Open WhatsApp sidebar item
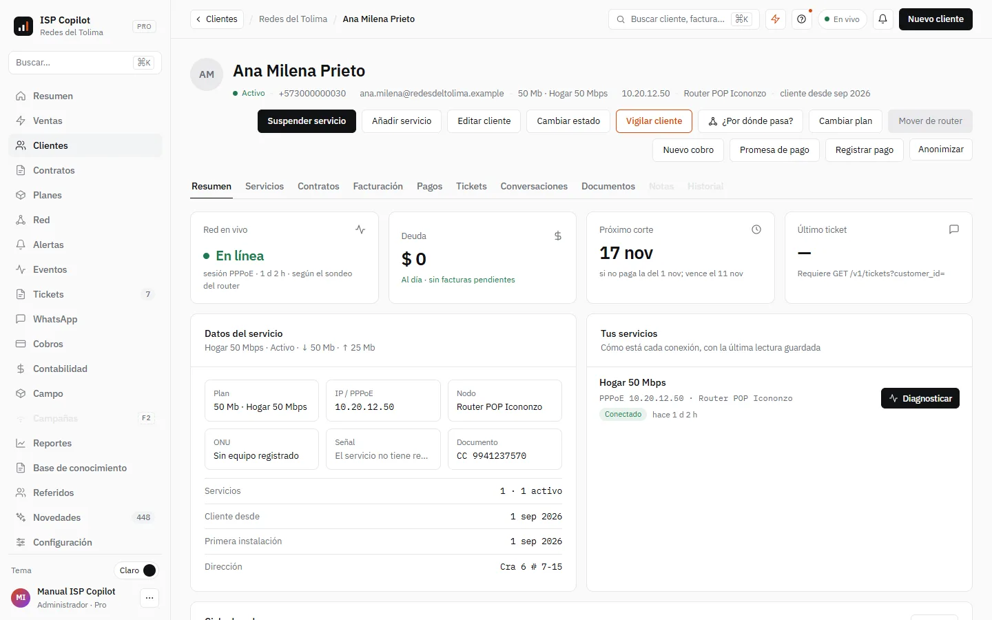 pyautogui.click(x=85, y=319)
